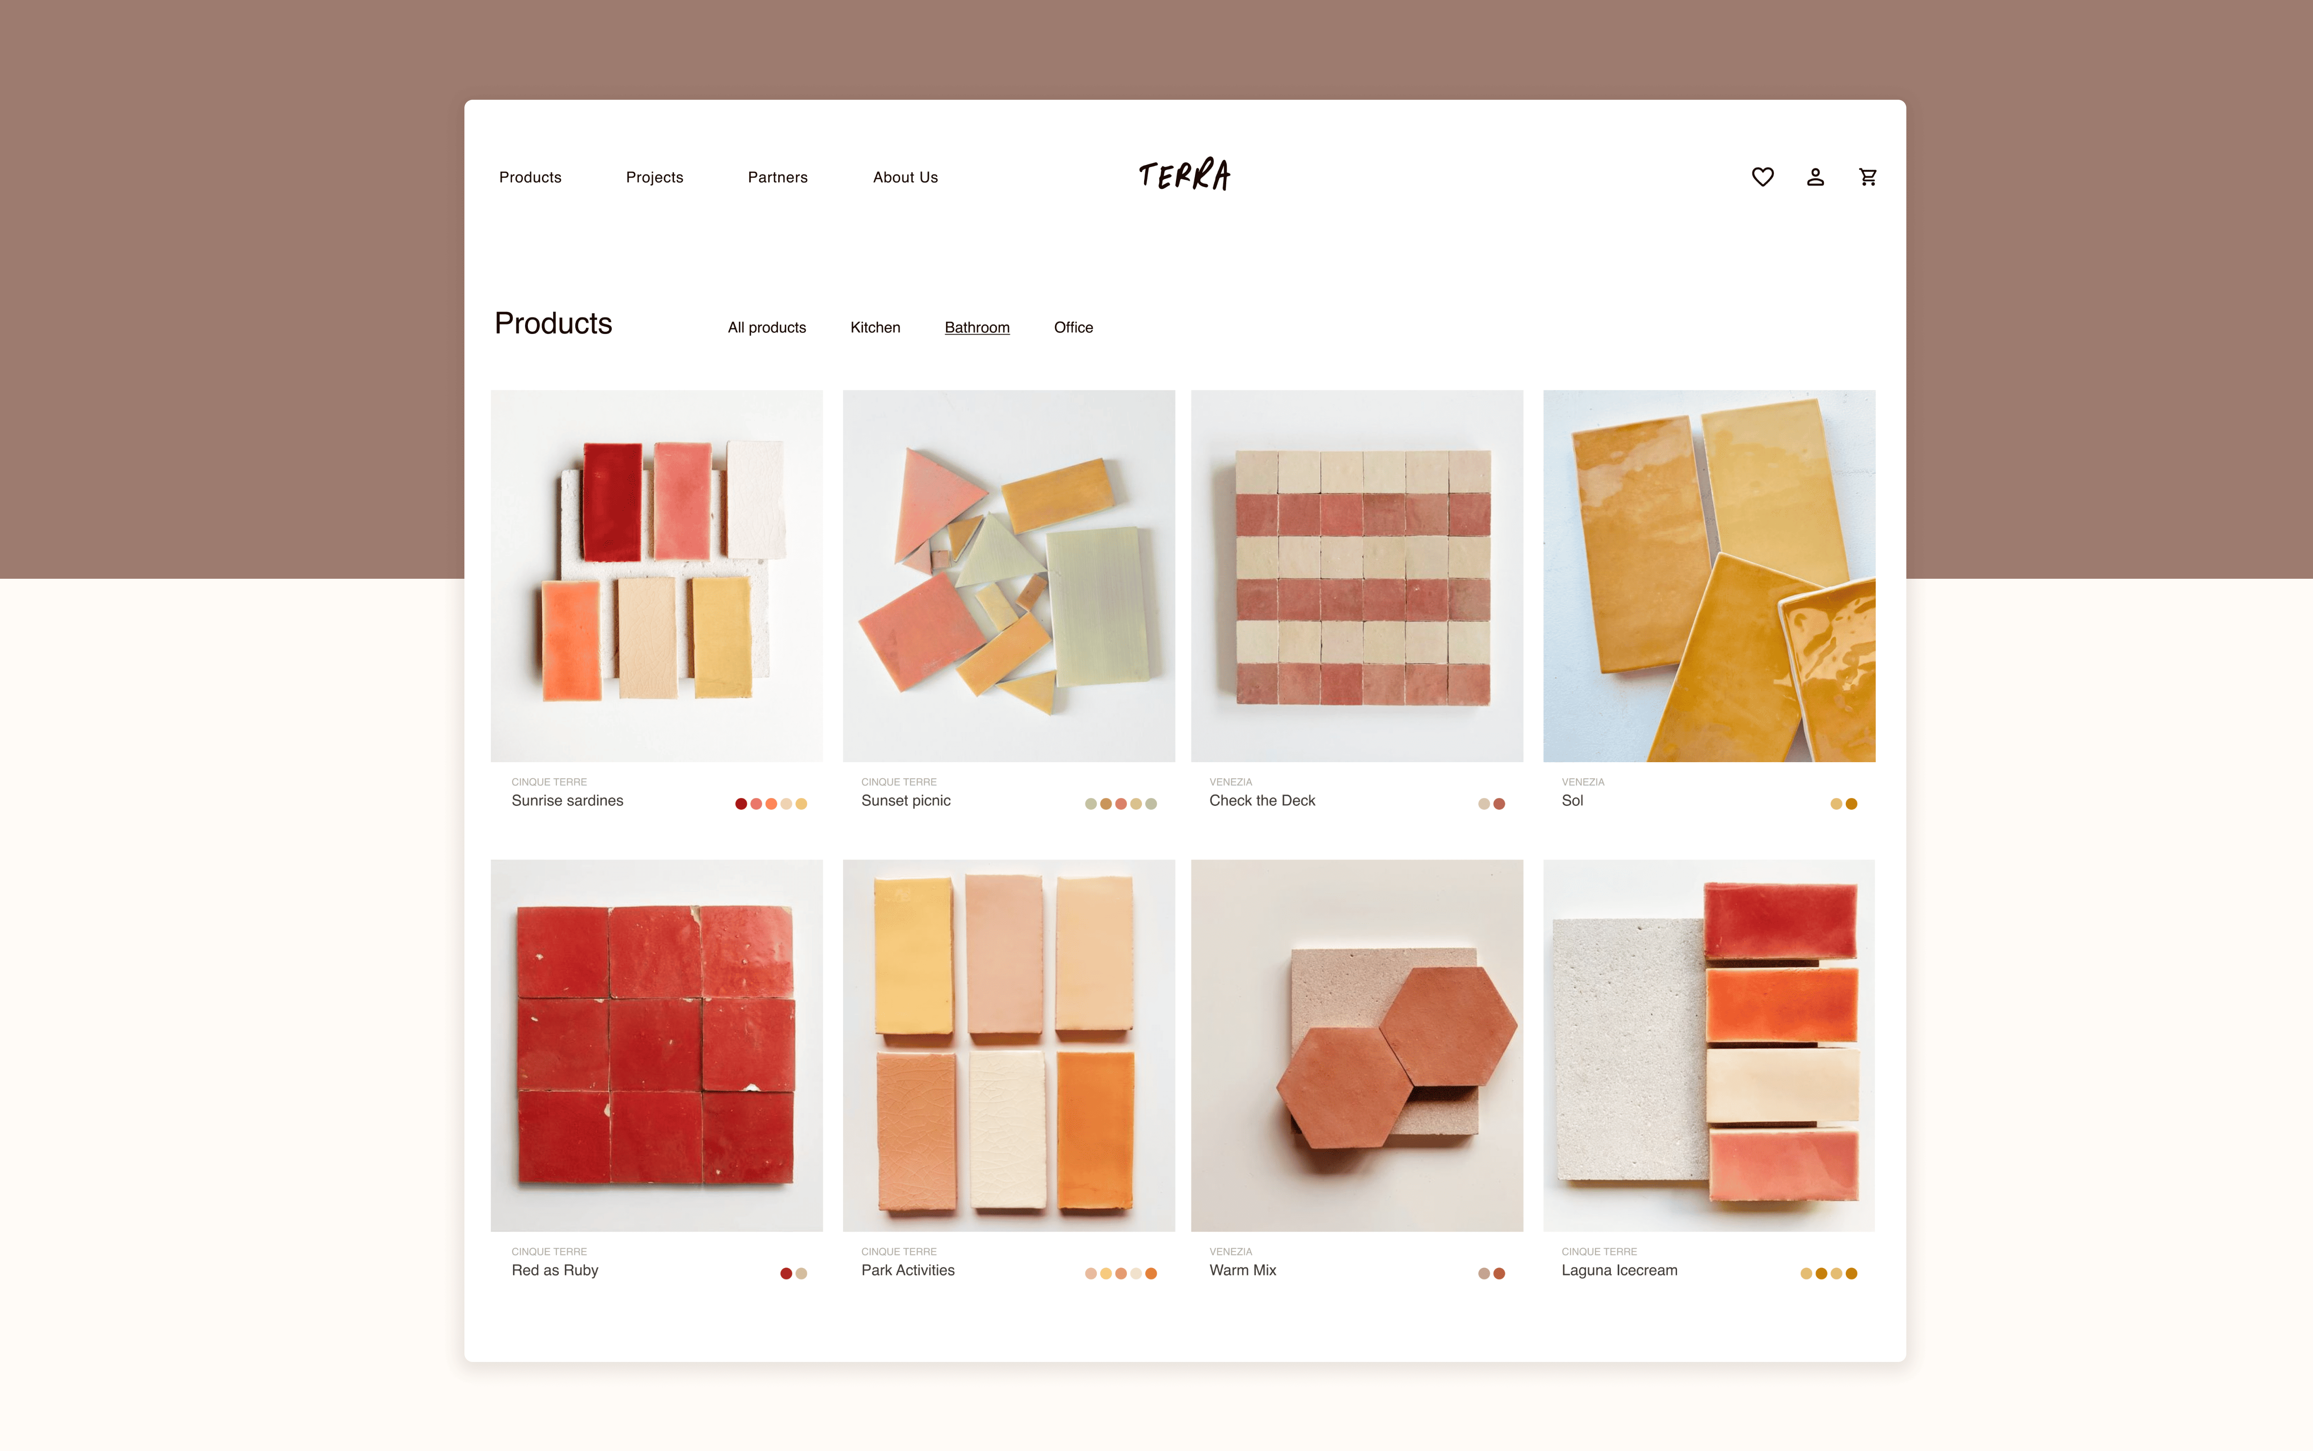The image size is (2313, 1451).
Task: Click VENEZIA label above Warm Mix
Action: (x=1231, y=1251)
